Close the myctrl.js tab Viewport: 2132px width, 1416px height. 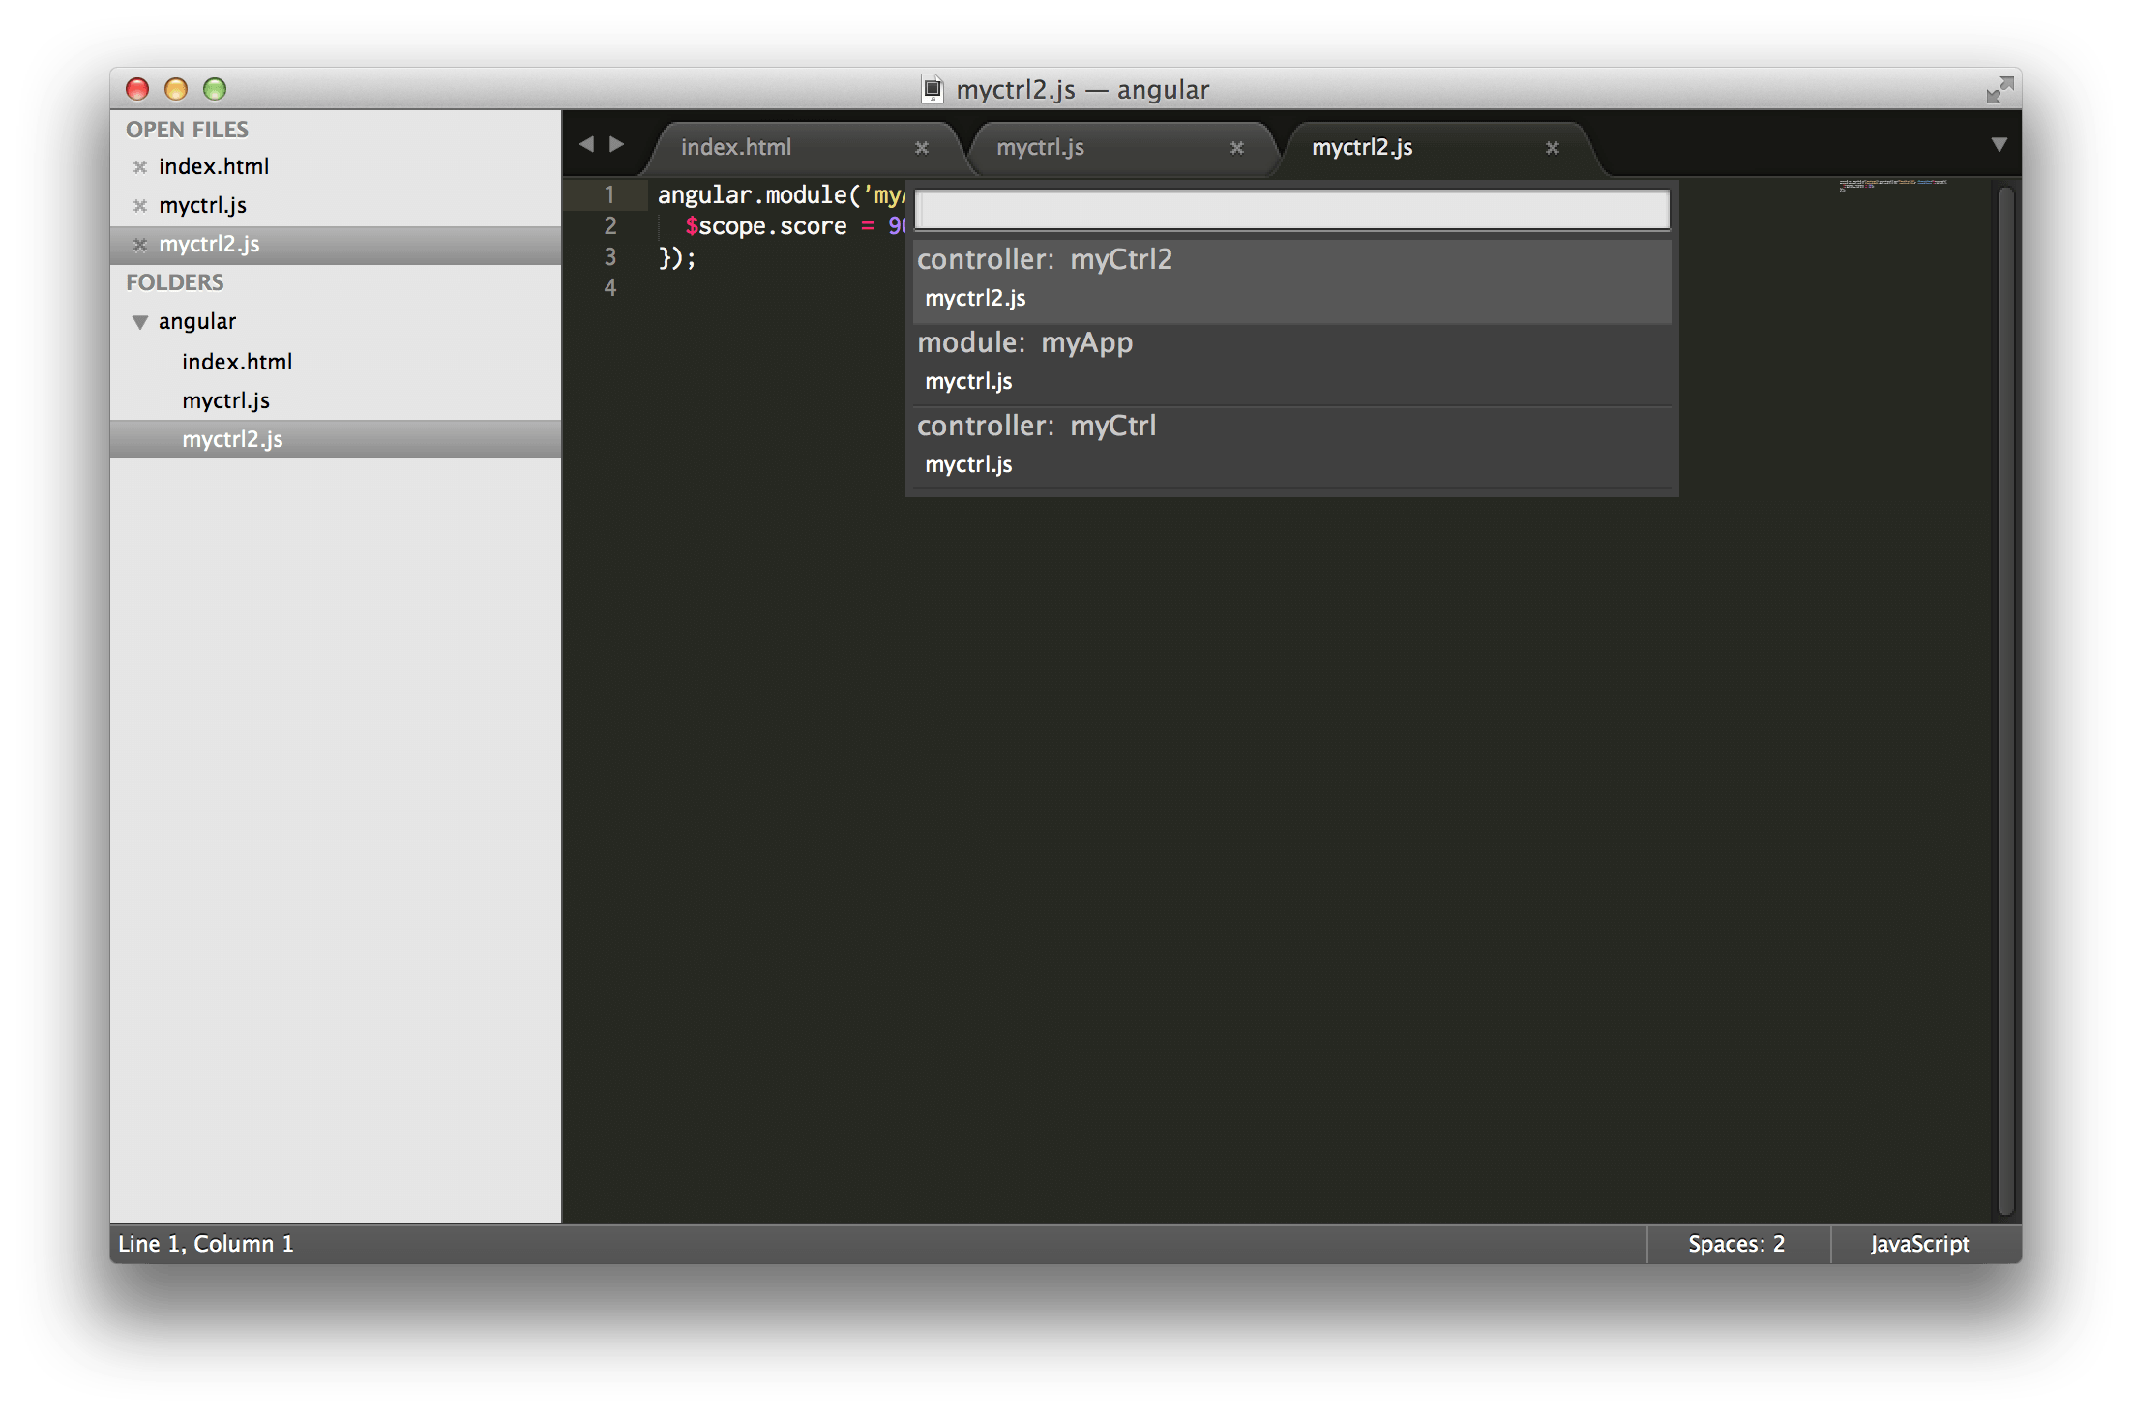(1236, 148)
